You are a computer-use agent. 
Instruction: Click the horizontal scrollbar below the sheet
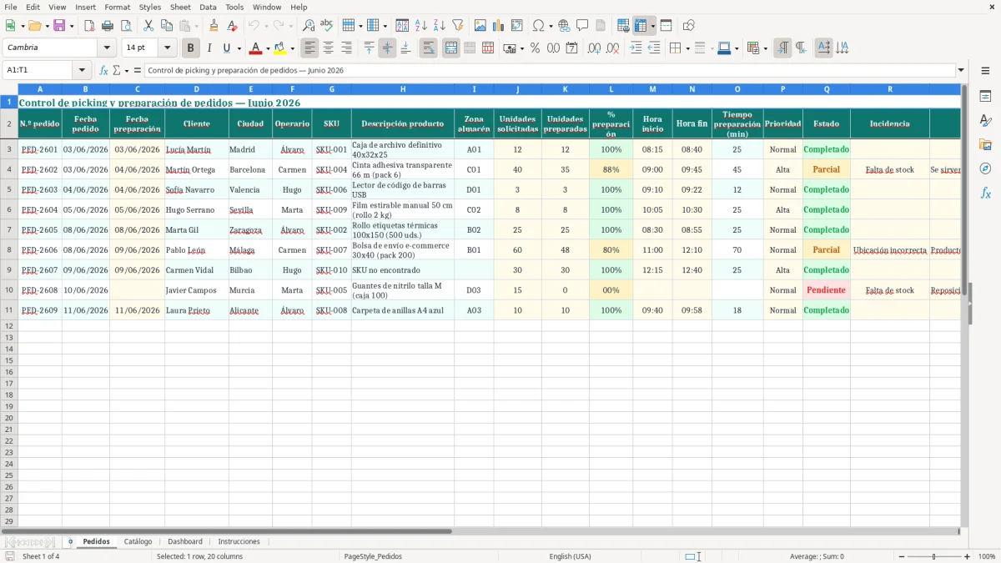(x=480, y=530)
